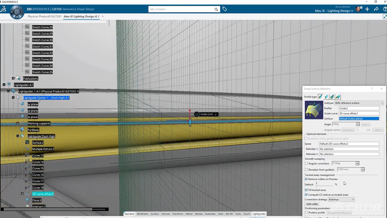Switch to the Transform tab
Screen dimensions: 387x218
(x=177, y=214)
